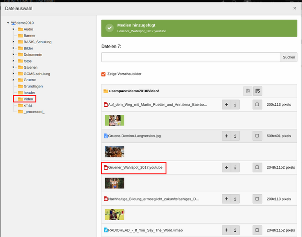Screen dimensions: 302x237
Task: Tick checkbox for Gruener_Wahlspot_2017.youtube
Action: point(257,167)
